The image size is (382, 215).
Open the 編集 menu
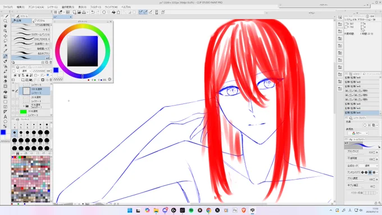20,7
